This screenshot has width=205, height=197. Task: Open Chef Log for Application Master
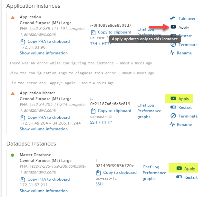pyautogui.click(x=146, y=105)
